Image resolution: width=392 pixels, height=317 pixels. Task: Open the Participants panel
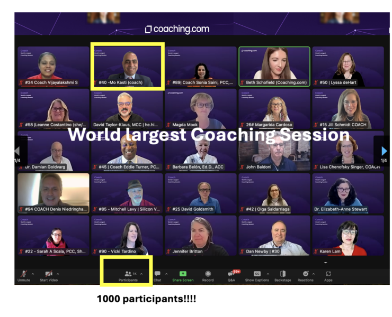pyautogui.click(x=128, y=274)
